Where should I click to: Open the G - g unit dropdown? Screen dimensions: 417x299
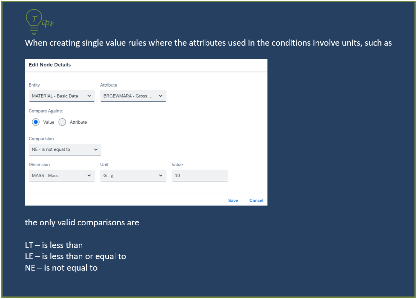pyautogui.click(x=133, y=175)
